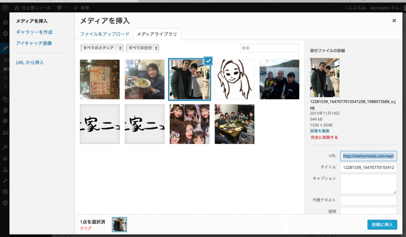Click the home icon beside 井上家ニュース
The width and height of the screenshot is (406, 237).
(16, 7)
